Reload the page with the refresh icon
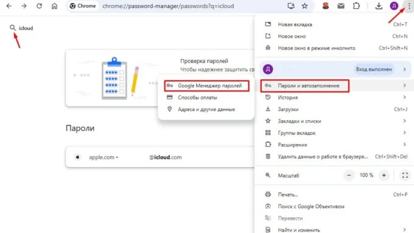The image size is (414, 233). (x=39, y=6)
